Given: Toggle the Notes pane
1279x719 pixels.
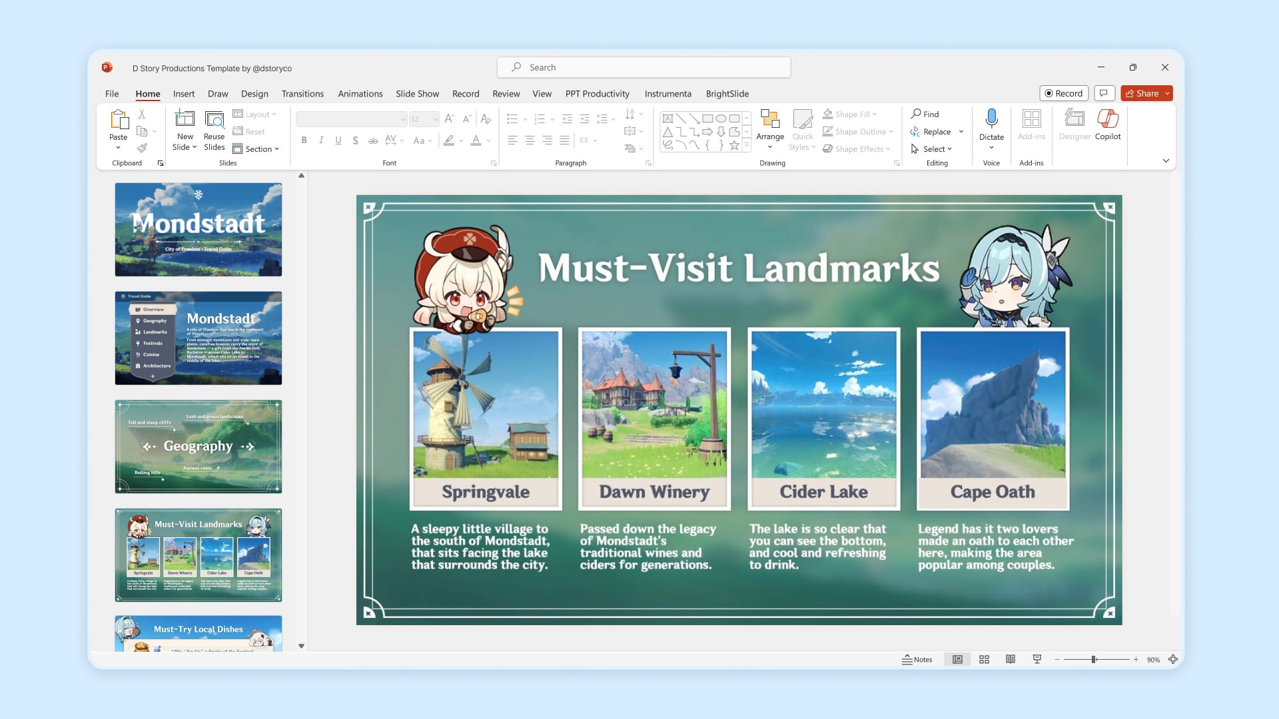Looking at the screenshot, I should (917, 659).
